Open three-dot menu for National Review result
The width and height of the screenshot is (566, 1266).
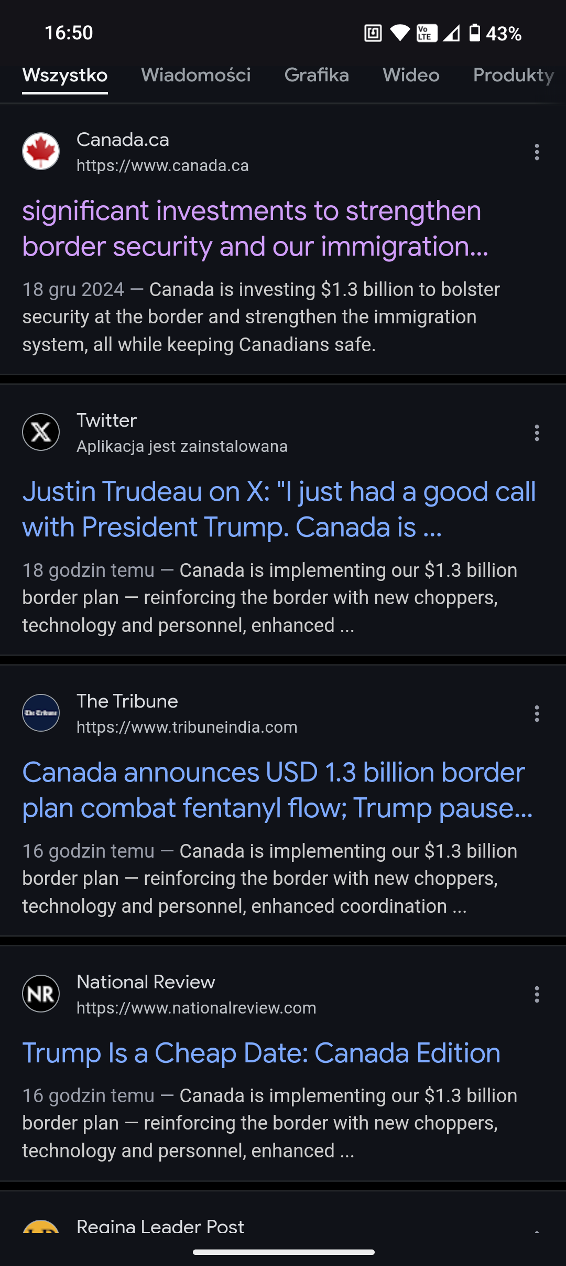pos(537,995)
